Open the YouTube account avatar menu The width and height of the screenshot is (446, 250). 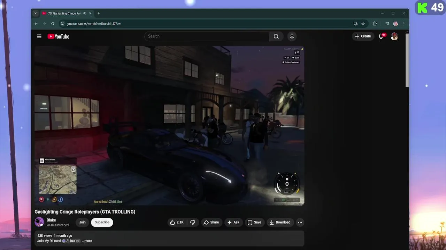click(x=394, y=36)
